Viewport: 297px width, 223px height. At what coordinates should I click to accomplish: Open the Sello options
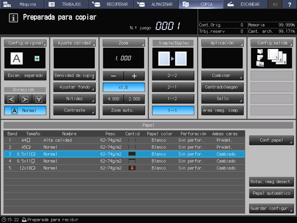tap(222, 99)
